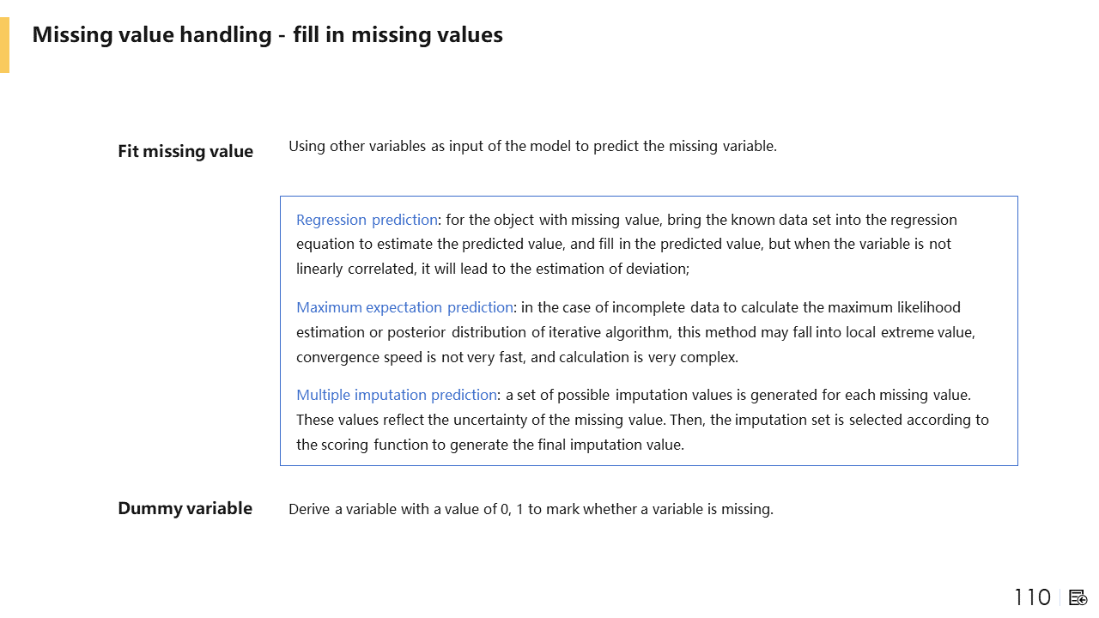
Task: Open the 'Regression prediction' blue link text
Action: [x=367, y=220]
